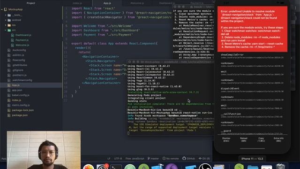
Task: Open package-lock.json in the project tree
Action: [23, 110]
